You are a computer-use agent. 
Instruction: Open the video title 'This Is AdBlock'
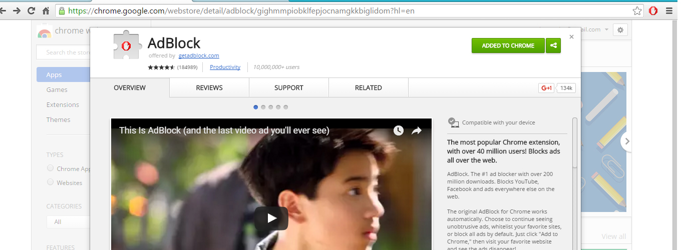click(x=224, y=130)
